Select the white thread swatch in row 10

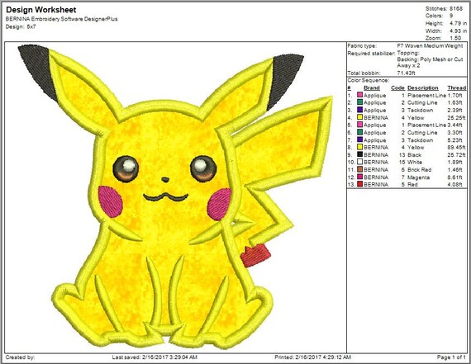pyautogui.click(x=359, y=162)
